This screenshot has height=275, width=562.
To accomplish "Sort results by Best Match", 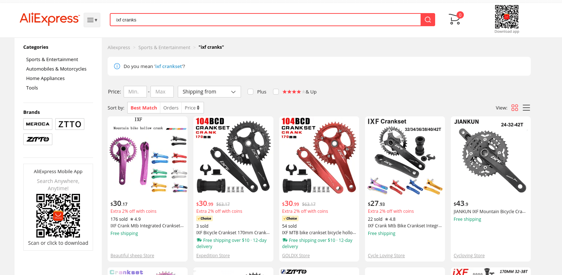I will coord(144,108).
